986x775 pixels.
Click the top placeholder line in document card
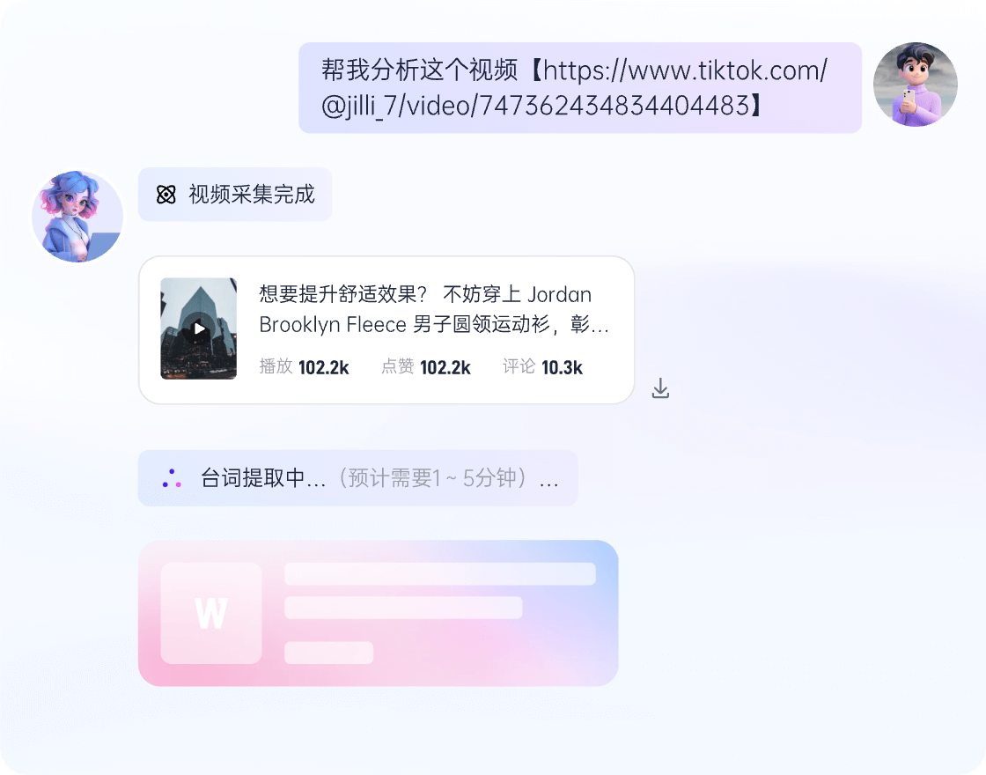pyautogui.click(x=439, y=573)
